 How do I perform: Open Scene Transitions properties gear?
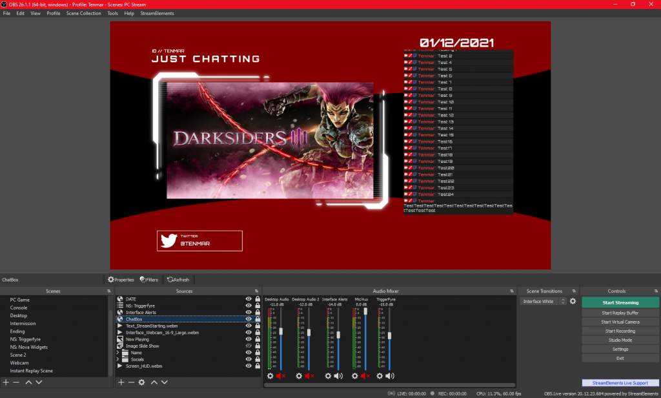click(x=573, y=301)
